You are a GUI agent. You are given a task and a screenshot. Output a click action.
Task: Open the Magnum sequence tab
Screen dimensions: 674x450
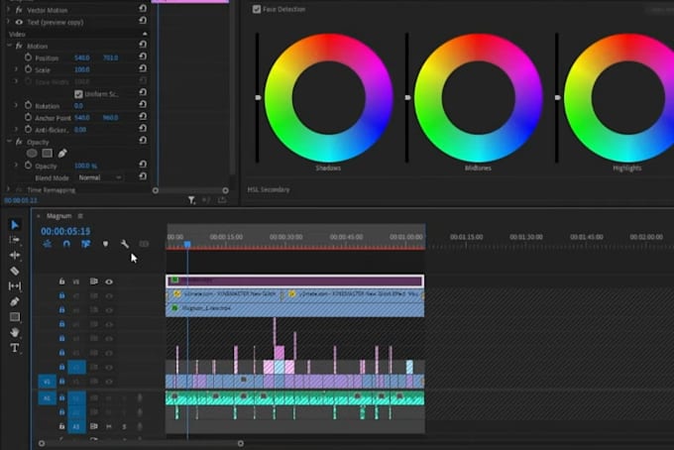[58, 216]
